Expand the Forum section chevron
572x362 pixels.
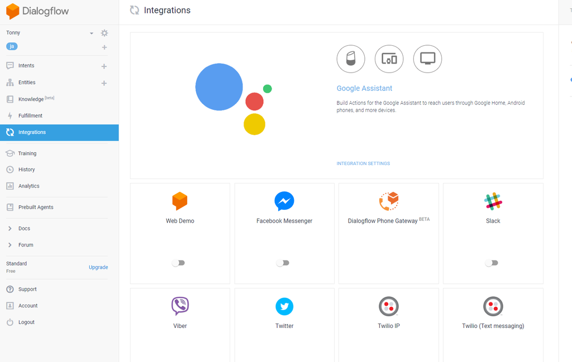pyautogui.click(x=10, y=245)
